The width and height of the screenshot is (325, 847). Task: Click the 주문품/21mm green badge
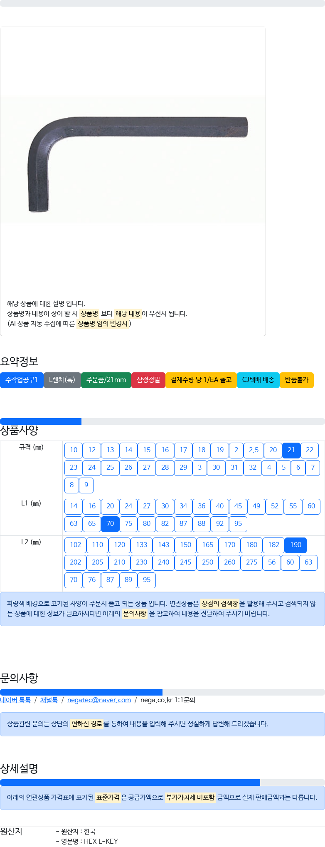106,380
